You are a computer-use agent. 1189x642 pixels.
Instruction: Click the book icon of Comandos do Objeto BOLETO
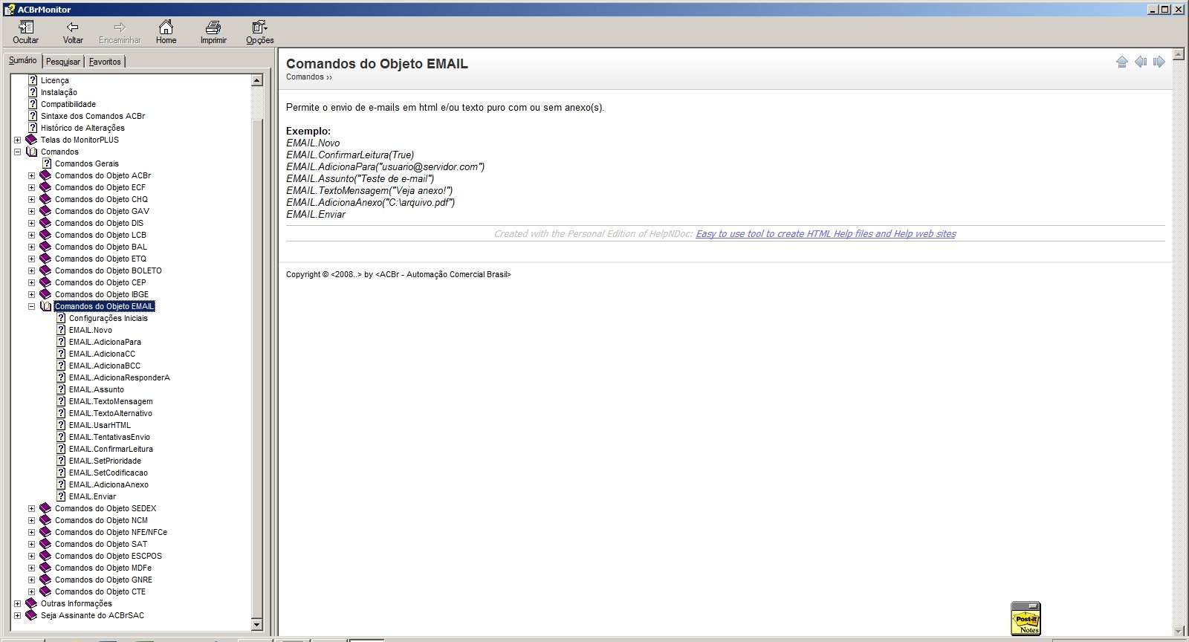(x=45, y=270)
